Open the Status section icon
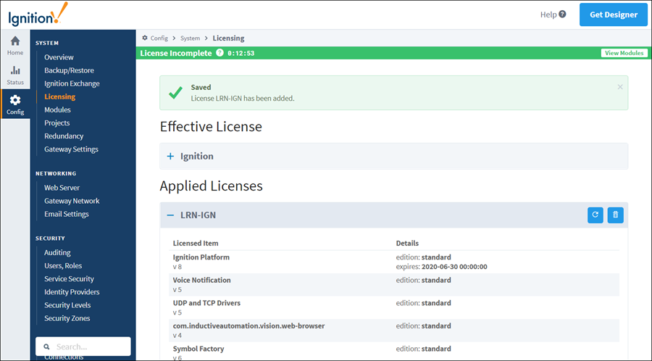Viewport: 652px width, 361px height. tap(15, 70)
